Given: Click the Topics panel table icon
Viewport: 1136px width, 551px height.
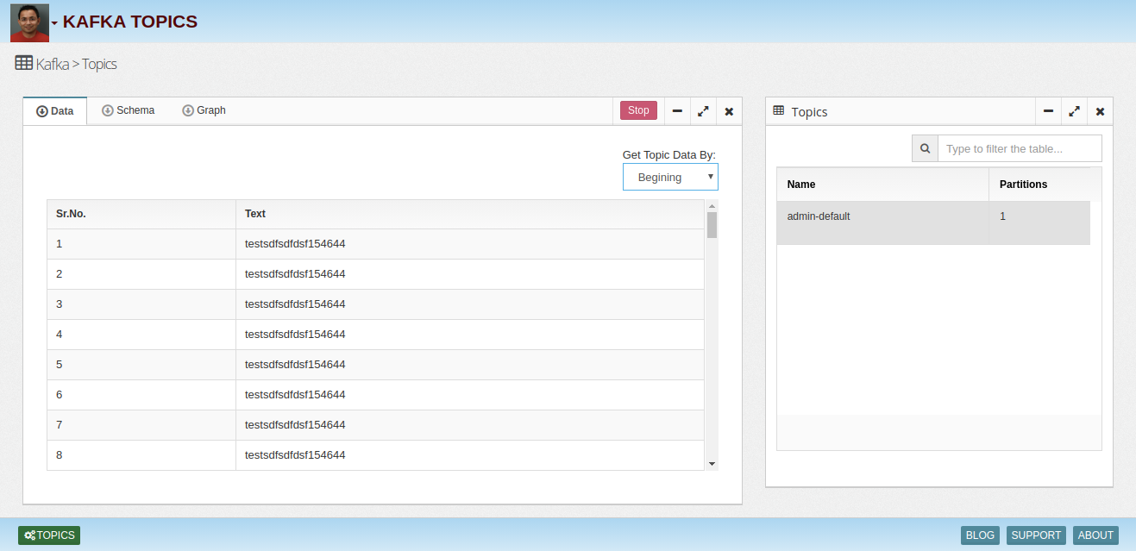Looking at the screenshot, I should pos(779,111).
